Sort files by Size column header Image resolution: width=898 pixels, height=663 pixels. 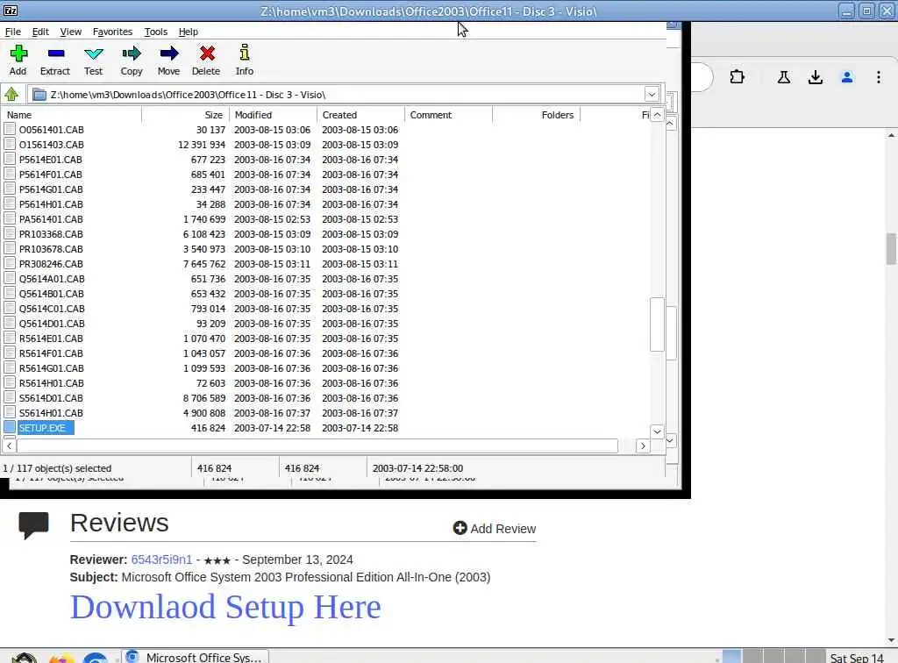186,115
